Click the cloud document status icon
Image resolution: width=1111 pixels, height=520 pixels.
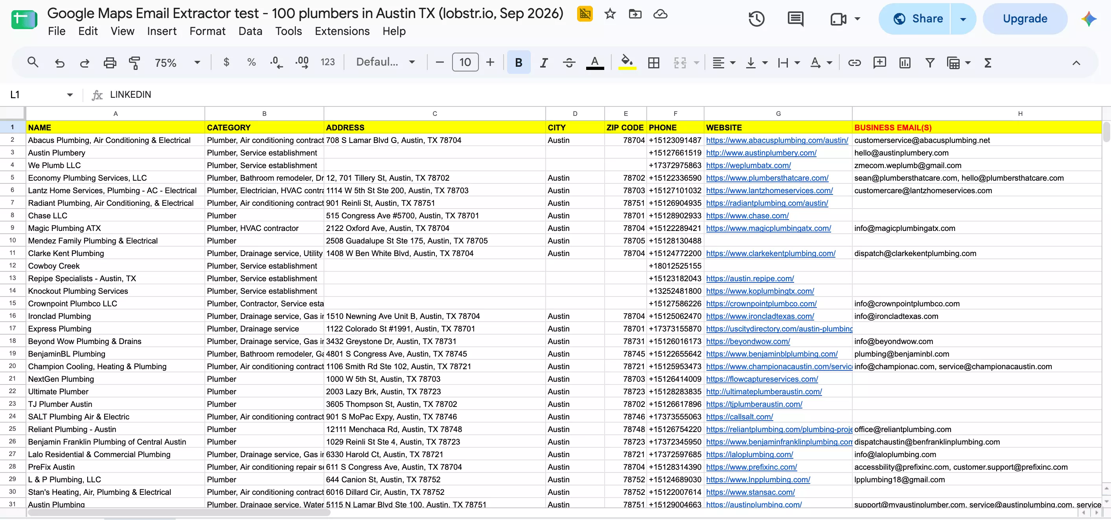point(660,14)
